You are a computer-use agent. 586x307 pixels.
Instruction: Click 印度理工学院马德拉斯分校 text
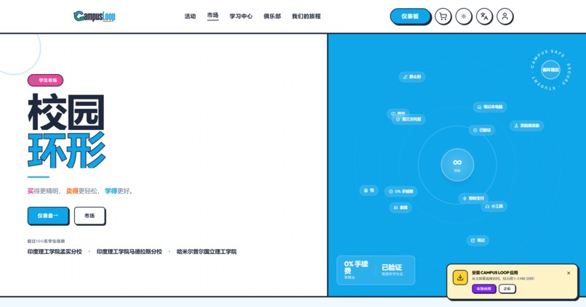pyautogui.click(x=129, y=252)
